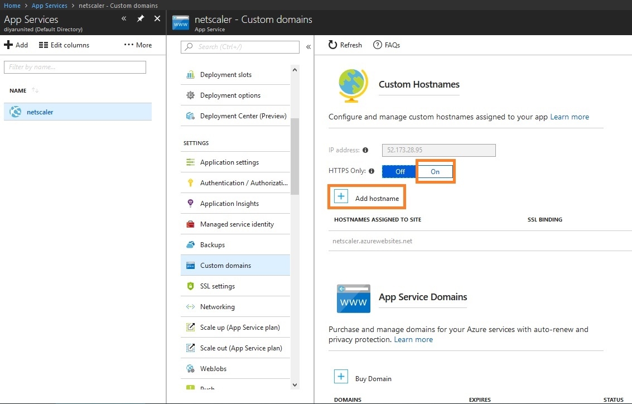Open Managed service identity
This screenshot has height=404, width=632.
[235, 224]
